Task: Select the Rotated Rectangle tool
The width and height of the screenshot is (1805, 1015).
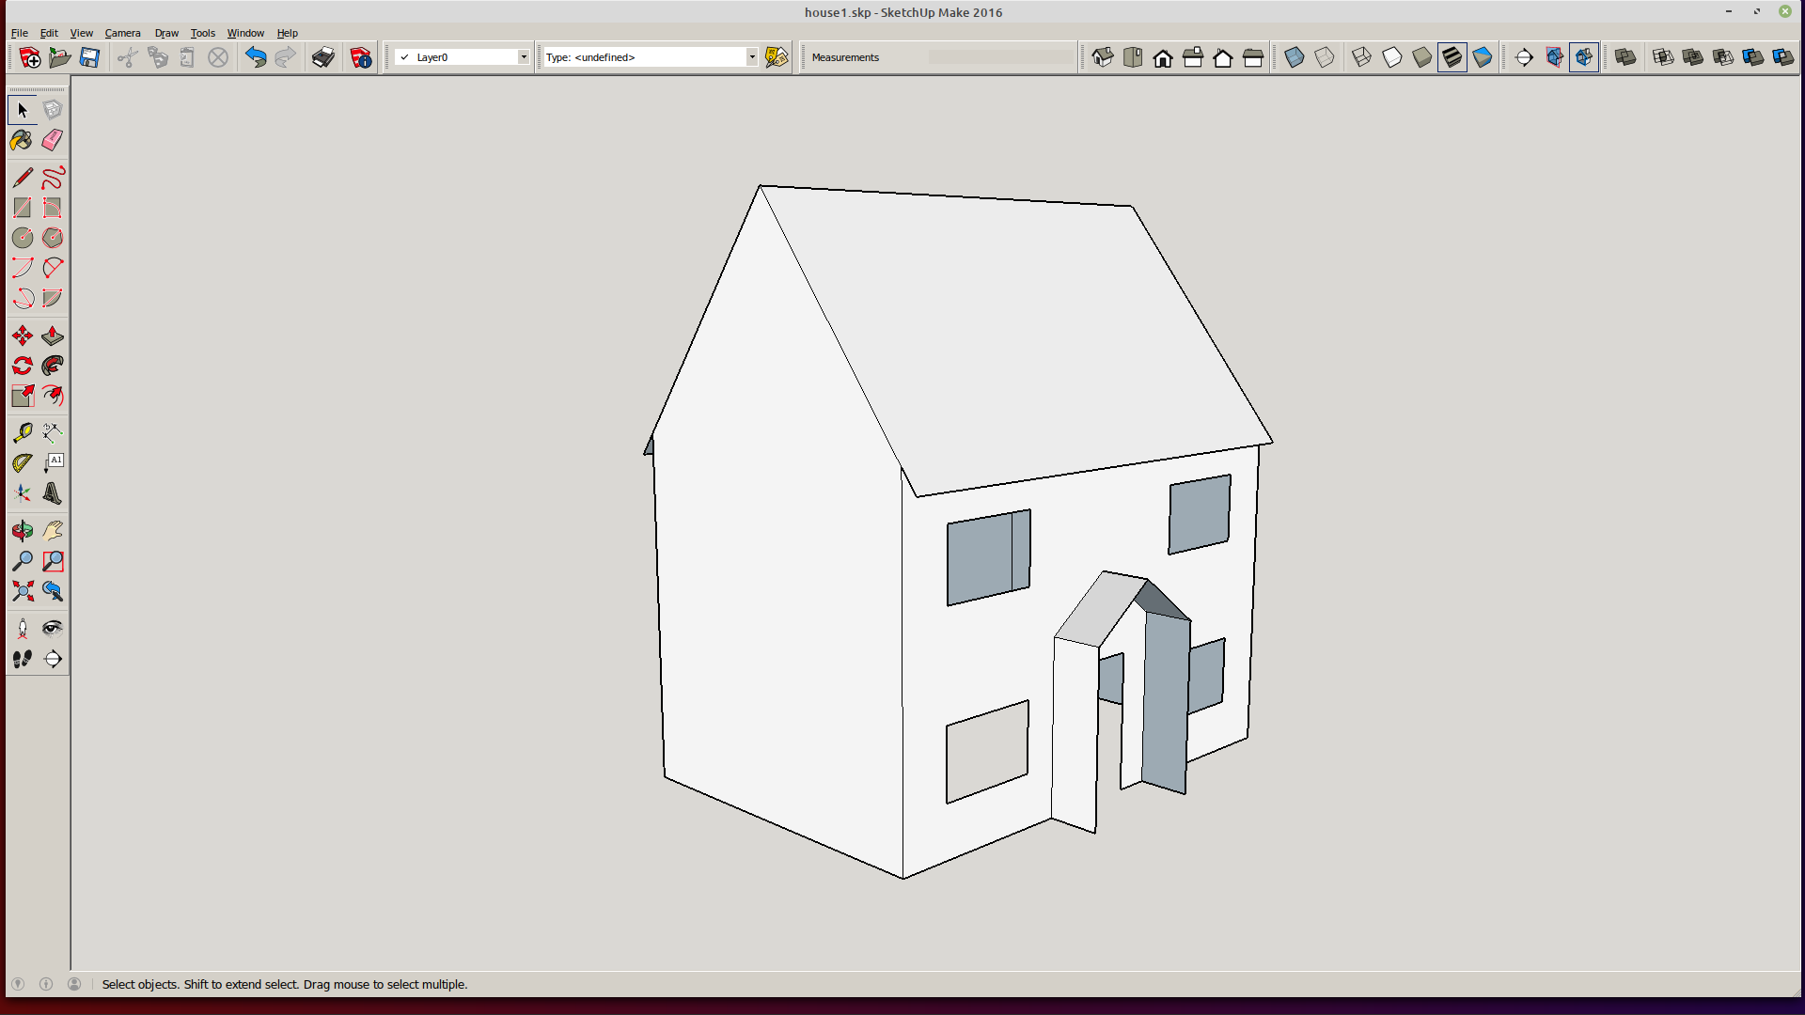Action: click(53, 208)
